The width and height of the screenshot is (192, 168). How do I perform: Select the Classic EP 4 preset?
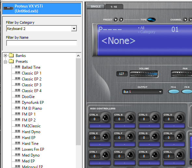click(32, 91)
